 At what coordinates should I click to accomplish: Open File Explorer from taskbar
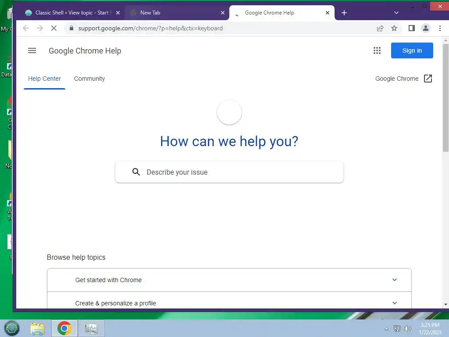pos(38,328)
